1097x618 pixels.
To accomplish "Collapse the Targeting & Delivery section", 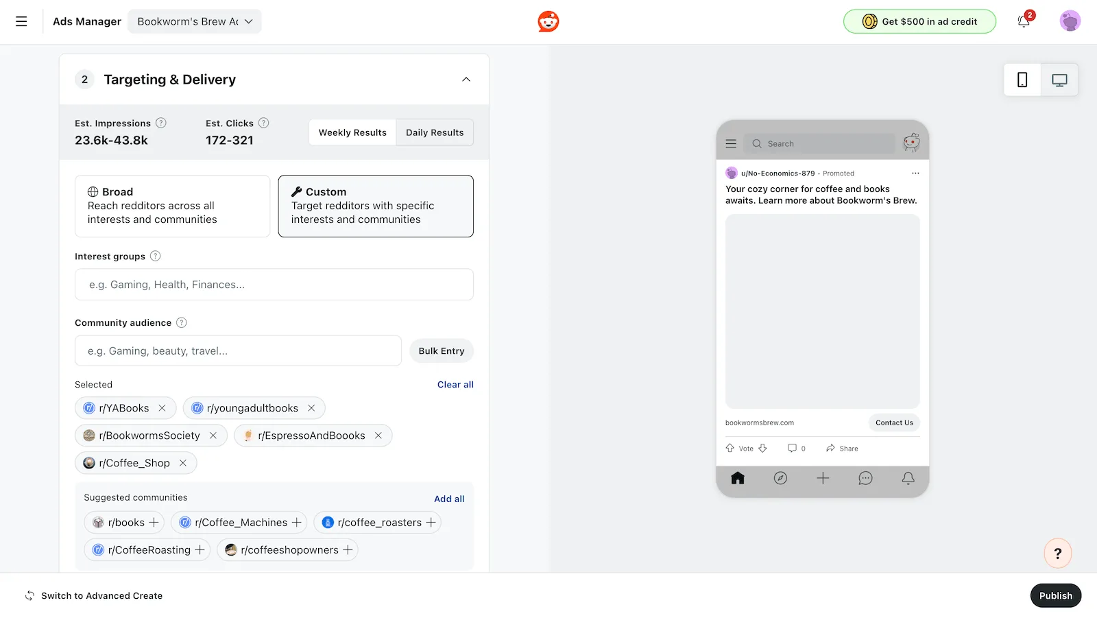I will click(x=466, y=80).
